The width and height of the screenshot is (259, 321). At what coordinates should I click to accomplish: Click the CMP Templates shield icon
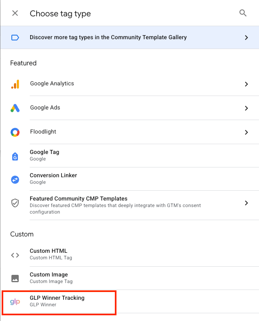pos(15,203)
